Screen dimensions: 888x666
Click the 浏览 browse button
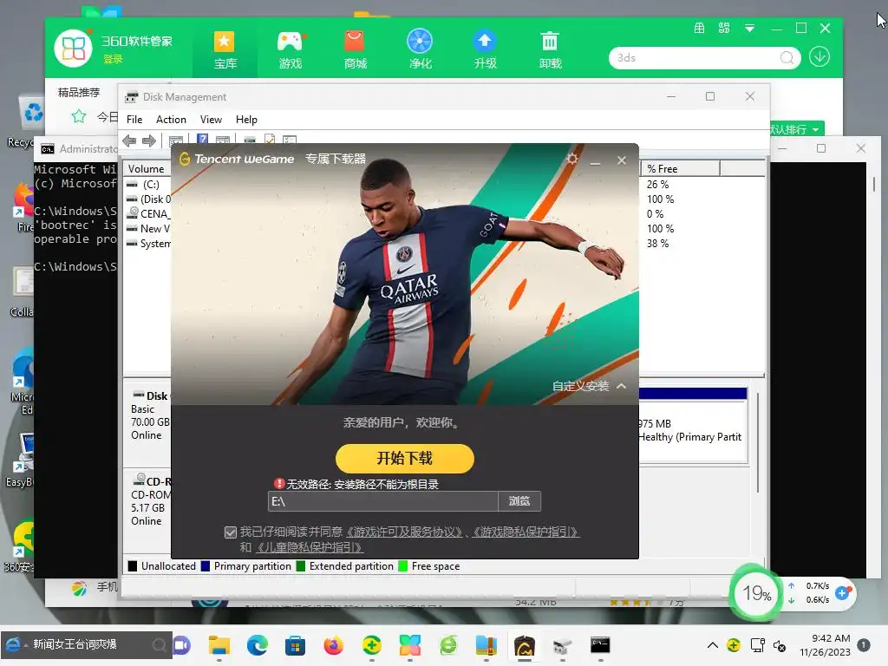tap(519, 501)
